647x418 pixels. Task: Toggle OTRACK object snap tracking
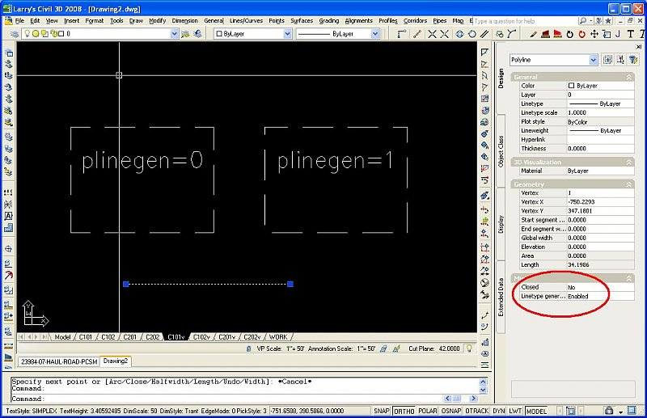pyautogui.click(x=476, y=411)
